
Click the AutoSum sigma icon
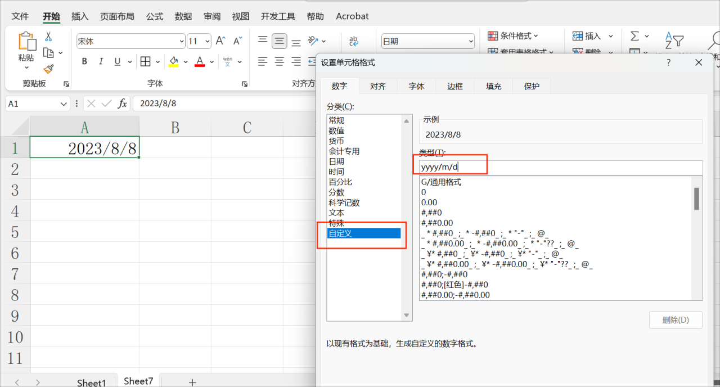point(634,36)
